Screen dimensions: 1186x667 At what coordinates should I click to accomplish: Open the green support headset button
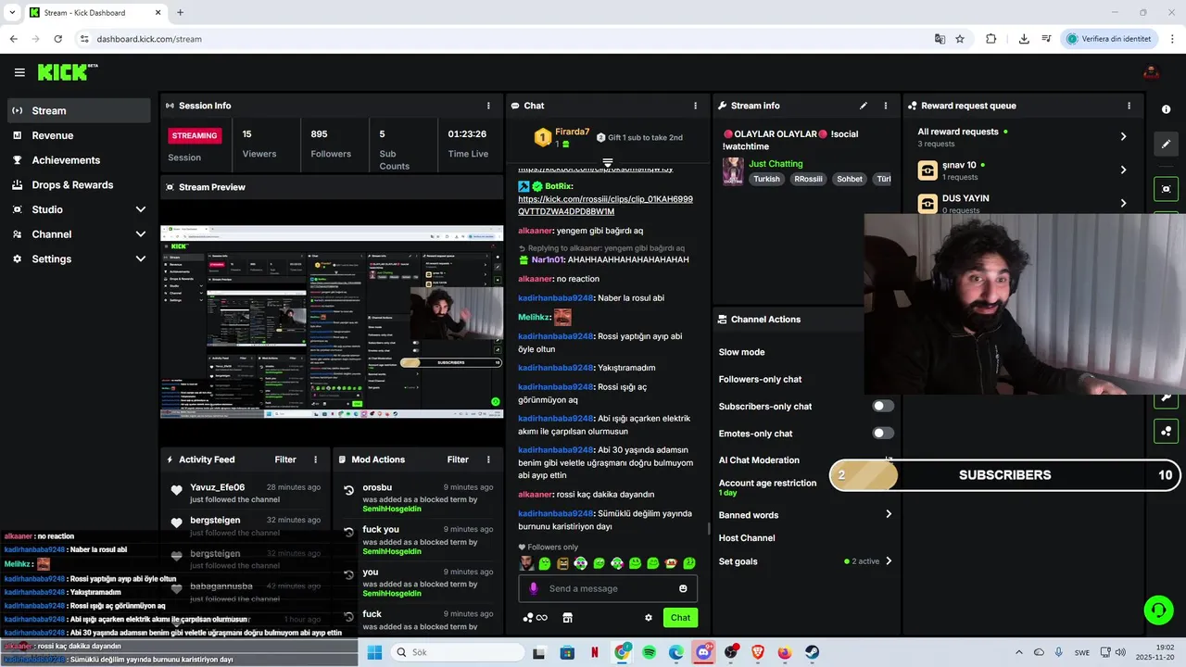(1158, 610)
